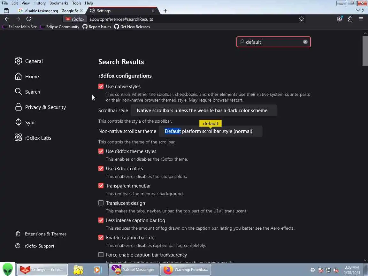Open the r3dfox Labs category
Viewport: 368px width, 276px height.
(x=33, y=138)
